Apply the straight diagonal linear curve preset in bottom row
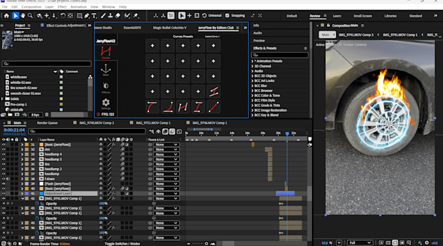Image resolution: width=443 pixels, height=246 pixels. tap(213, 107)
